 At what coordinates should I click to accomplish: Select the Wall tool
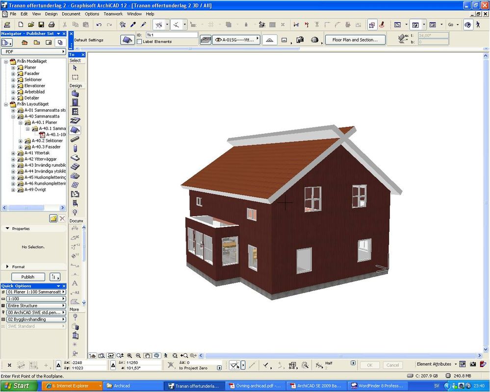pyautogui.click(x=75, y=93)
